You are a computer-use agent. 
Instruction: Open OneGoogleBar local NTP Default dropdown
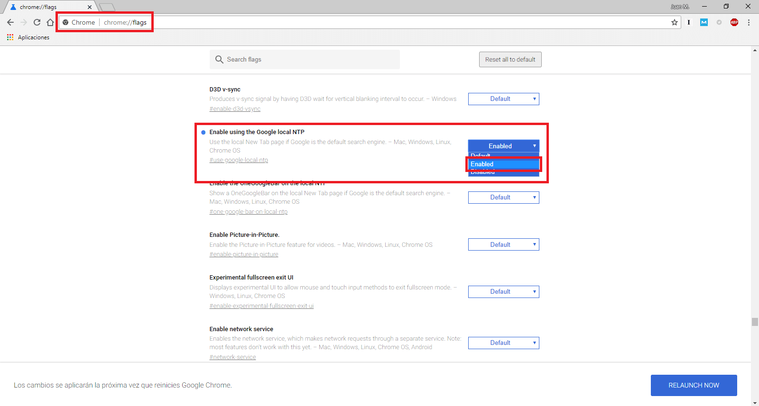[x=504, y=198]
